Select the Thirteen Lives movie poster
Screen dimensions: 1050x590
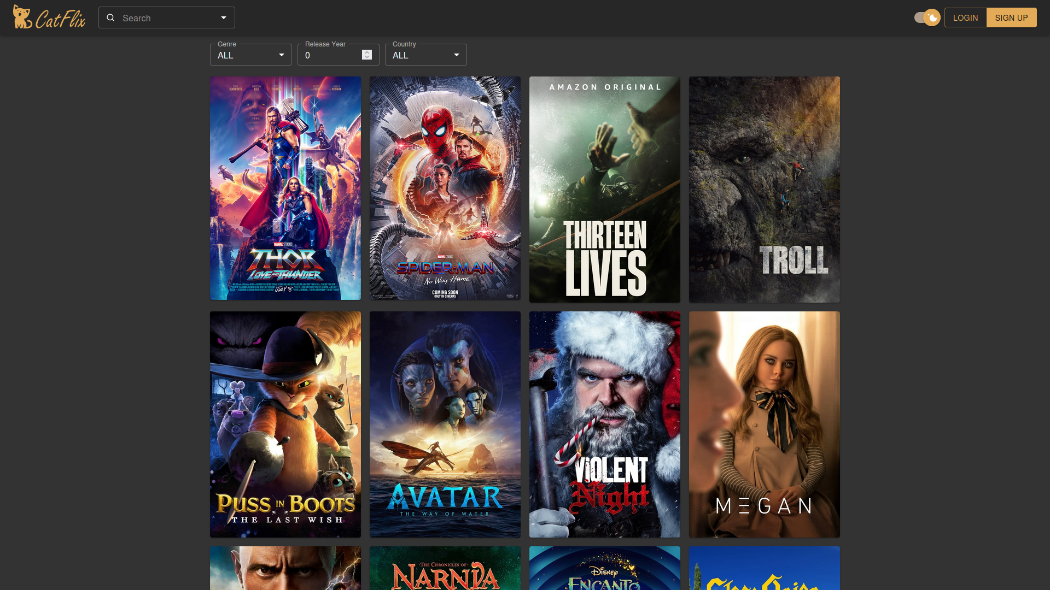point(605,190)
